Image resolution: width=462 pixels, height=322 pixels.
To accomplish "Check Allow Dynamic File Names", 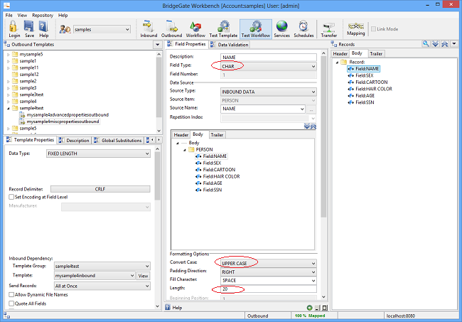I will pyautogui.click(x=11, y=294).
